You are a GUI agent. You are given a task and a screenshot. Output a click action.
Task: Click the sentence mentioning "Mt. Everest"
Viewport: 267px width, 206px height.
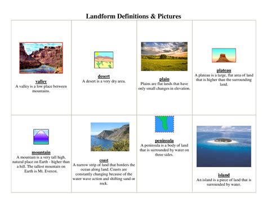pos(41,169)
